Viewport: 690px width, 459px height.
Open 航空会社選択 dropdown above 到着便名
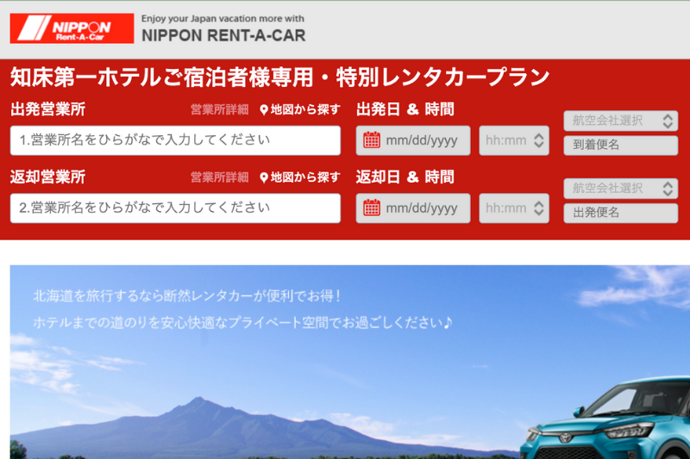point(620,121)
